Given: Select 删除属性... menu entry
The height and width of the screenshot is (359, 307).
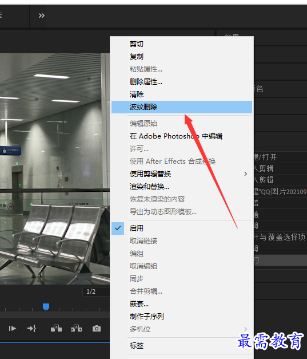Looking at the screenshot, I should (x=182, y=82).
